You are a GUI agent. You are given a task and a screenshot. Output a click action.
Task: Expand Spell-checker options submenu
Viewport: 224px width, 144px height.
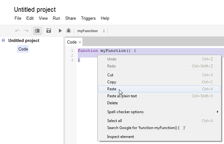click(159, 112)
